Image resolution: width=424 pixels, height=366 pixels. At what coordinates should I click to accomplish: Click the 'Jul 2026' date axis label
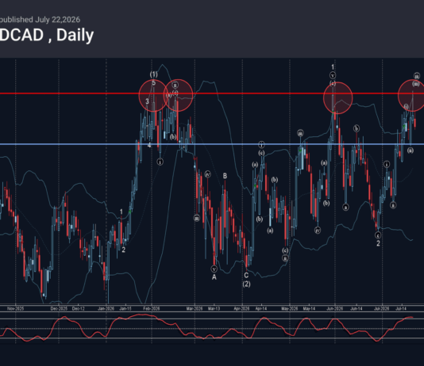pos(382,308)
